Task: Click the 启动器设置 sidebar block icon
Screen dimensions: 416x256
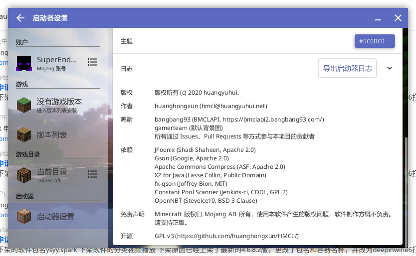Action: [24, 217]
